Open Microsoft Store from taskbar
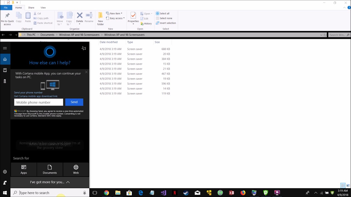 click(129, 193)
